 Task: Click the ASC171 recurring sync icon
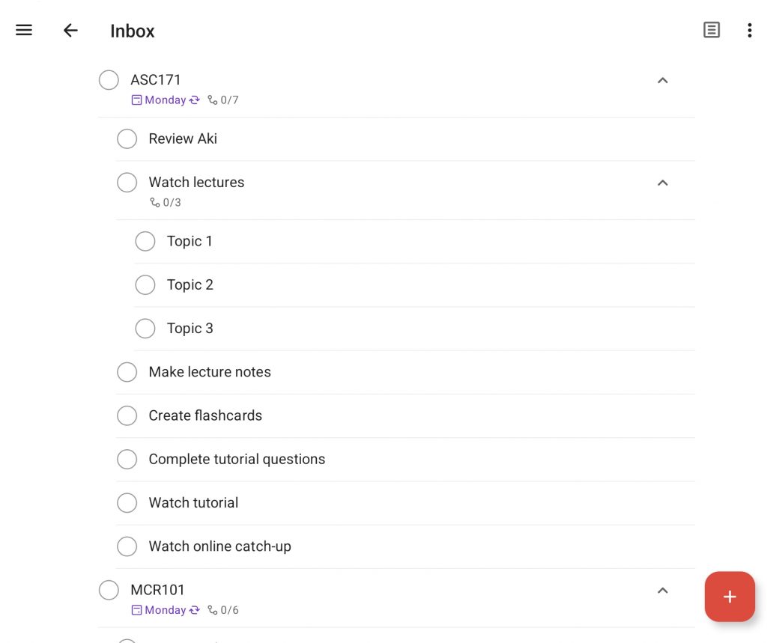coord(195,100)
